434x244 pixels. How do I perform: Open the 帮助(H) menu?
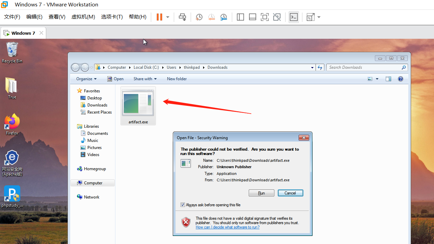click(138, 17)
